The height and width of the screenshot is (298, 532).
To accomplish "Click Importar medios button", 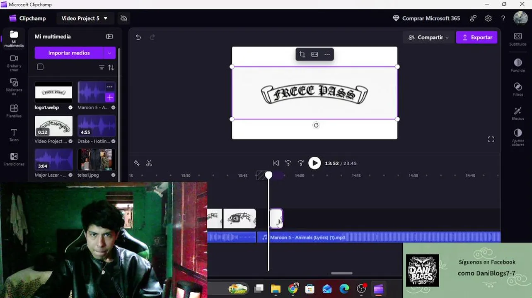I will point(69,53).
